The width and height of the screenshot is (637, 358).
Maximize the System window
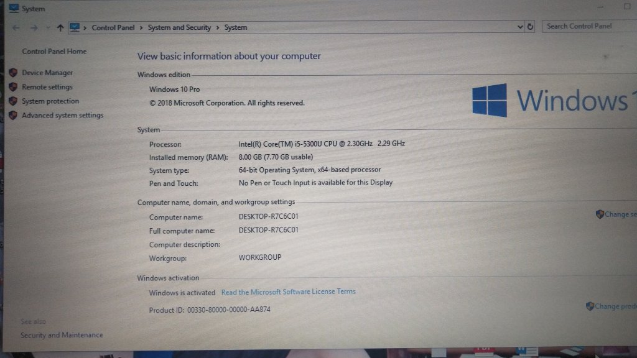(x=627, y=6)
